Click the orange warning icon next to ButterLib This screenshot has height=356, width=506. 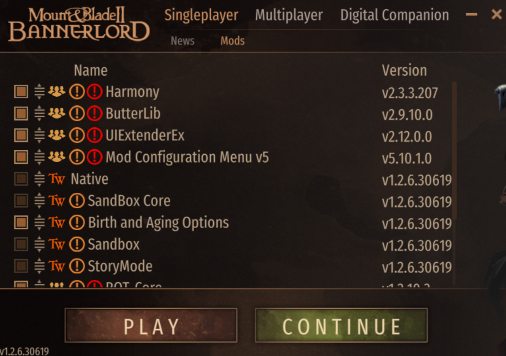(x=77, y=113)
